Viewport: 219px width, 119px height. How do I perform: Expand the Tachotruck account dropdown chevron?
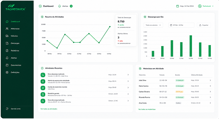[x=213, y=6]
